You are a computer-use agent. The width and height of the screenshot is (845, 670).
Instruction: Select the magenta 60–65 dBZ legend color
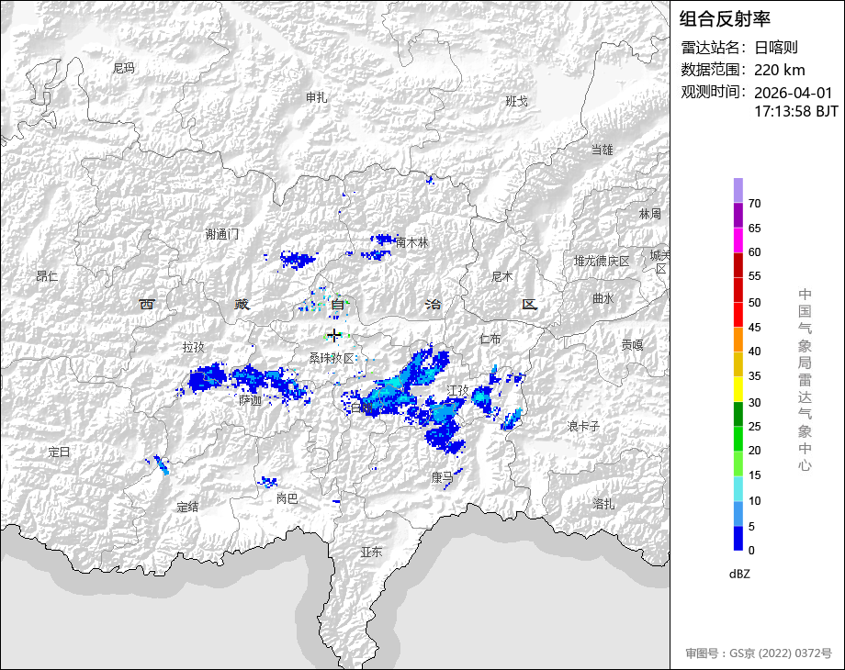click(738, 240)
